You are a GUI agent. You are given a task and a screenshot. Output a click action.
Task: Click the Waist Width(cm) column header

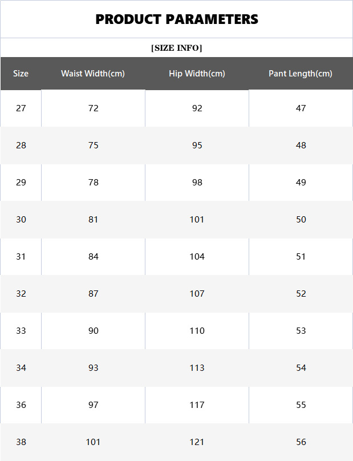93,74
